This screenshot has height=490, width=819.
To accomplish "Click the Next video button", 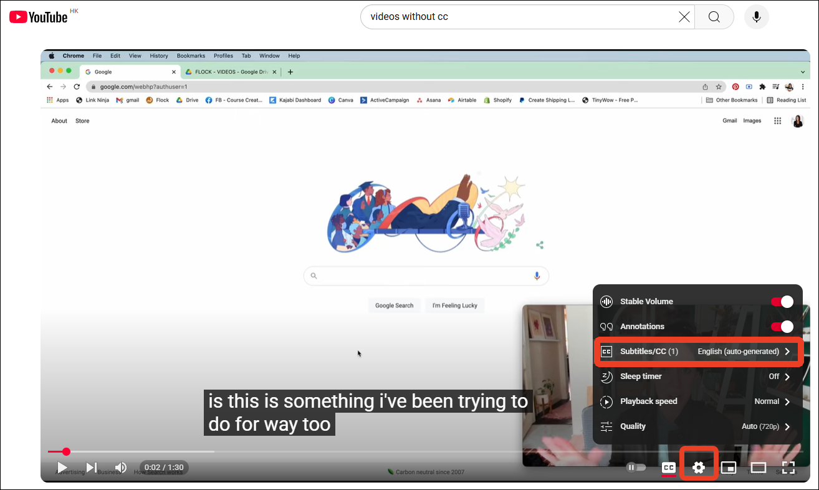I will [x=91, y=467].
